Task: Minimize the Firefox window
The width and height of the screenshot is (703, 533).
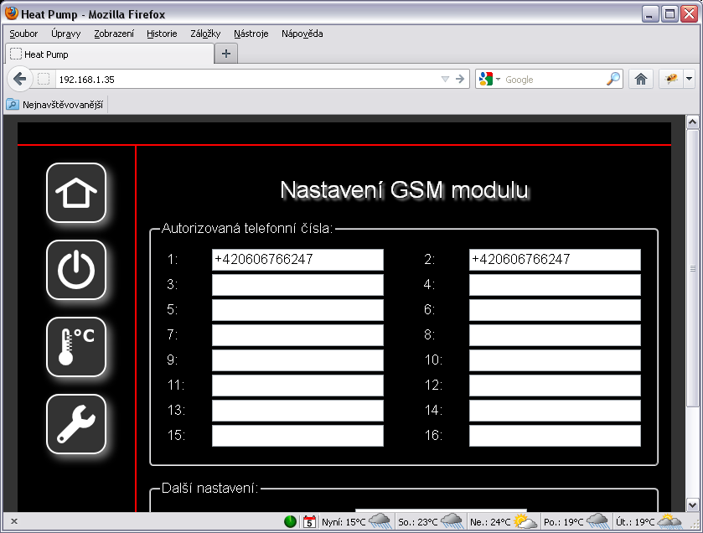Action: [x=649, y=14]
